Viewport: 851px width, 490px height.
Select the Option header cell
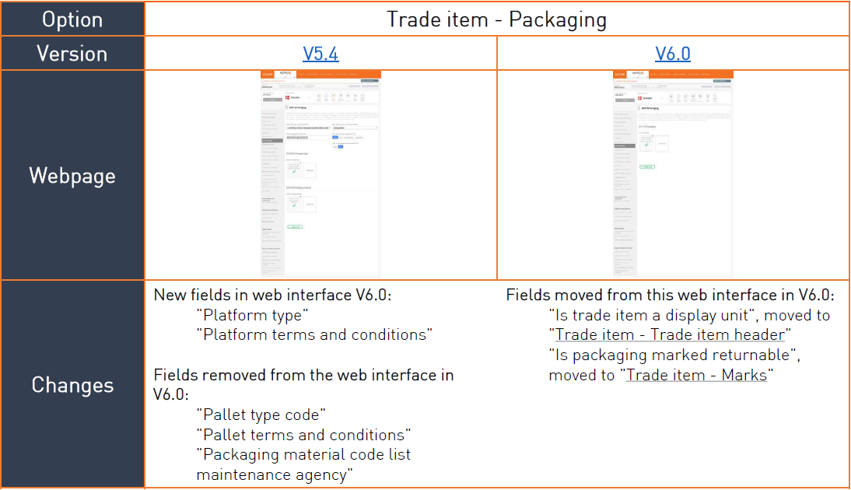click(x=72, y=19)
